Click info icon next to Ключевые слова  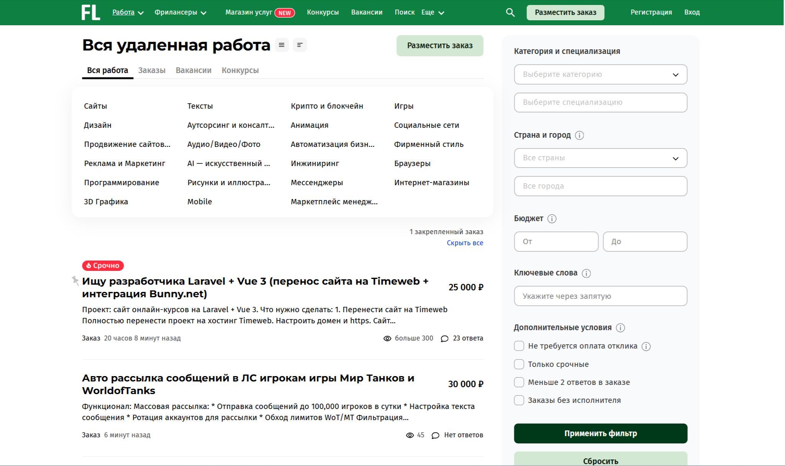coord(586,273)
